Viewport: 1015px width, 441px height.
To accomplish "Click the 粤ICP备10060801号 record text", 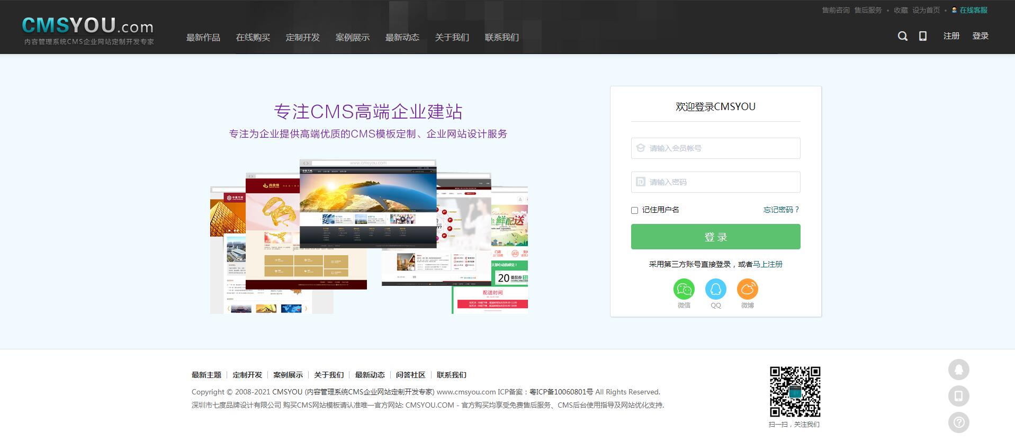I will tap(561, 392).
